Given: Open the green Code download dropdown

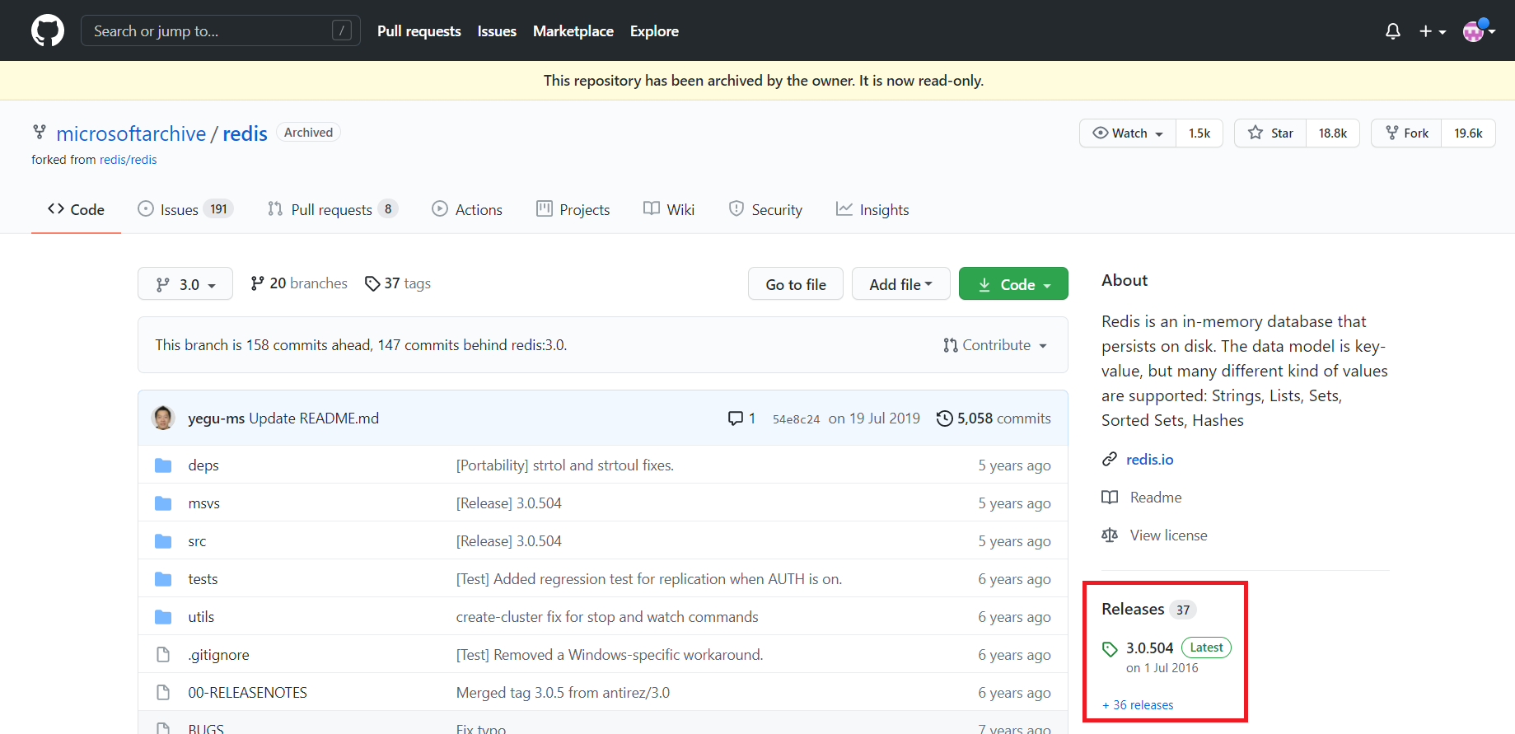Looking at the screenshot, I should coord(1013,284).
